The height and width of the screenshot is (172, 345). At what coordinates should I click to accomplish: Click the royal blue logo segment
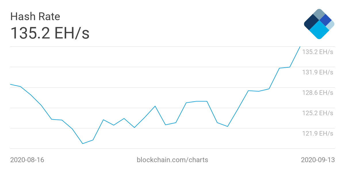(326, 20)
